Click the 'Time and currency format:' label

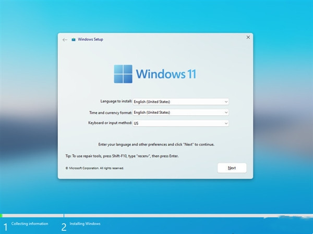click(x=111, y=113)
